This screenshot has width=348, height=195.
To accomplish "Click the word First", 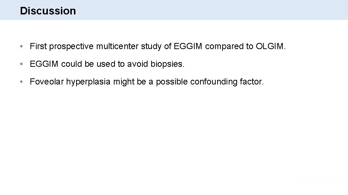I will 38,46.
